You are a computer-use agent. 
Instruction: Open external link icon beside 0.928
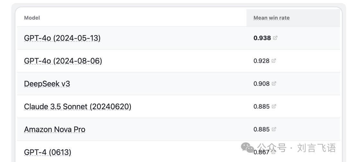274,61
